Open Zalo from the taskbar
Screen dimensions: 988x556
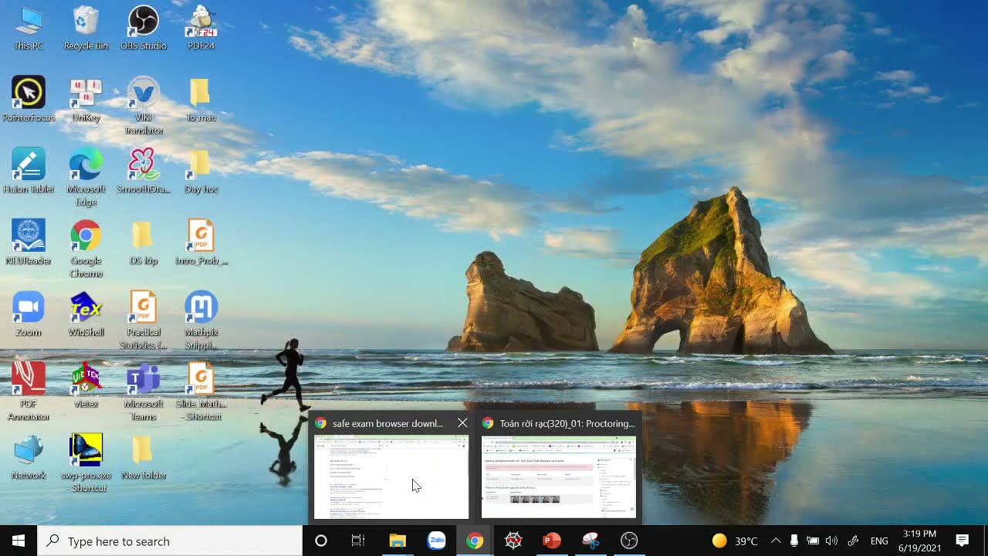pos(436,541)
